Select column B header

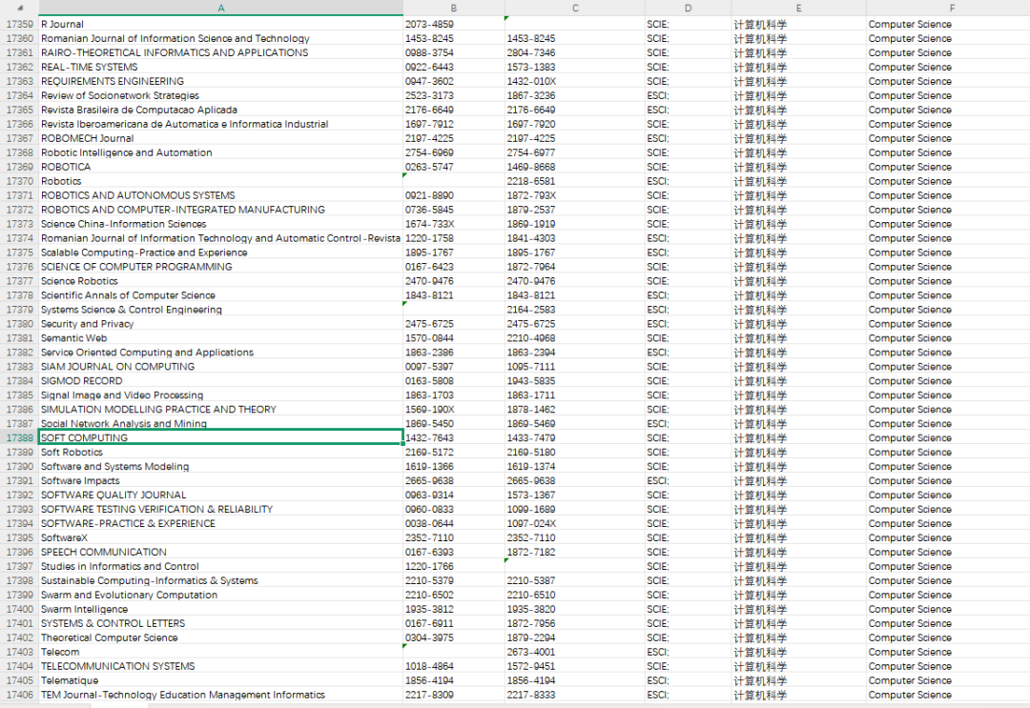[x=453, y=8]
